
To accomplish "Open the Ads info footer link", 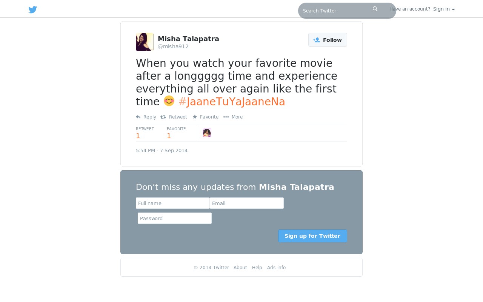I will 277,268.
